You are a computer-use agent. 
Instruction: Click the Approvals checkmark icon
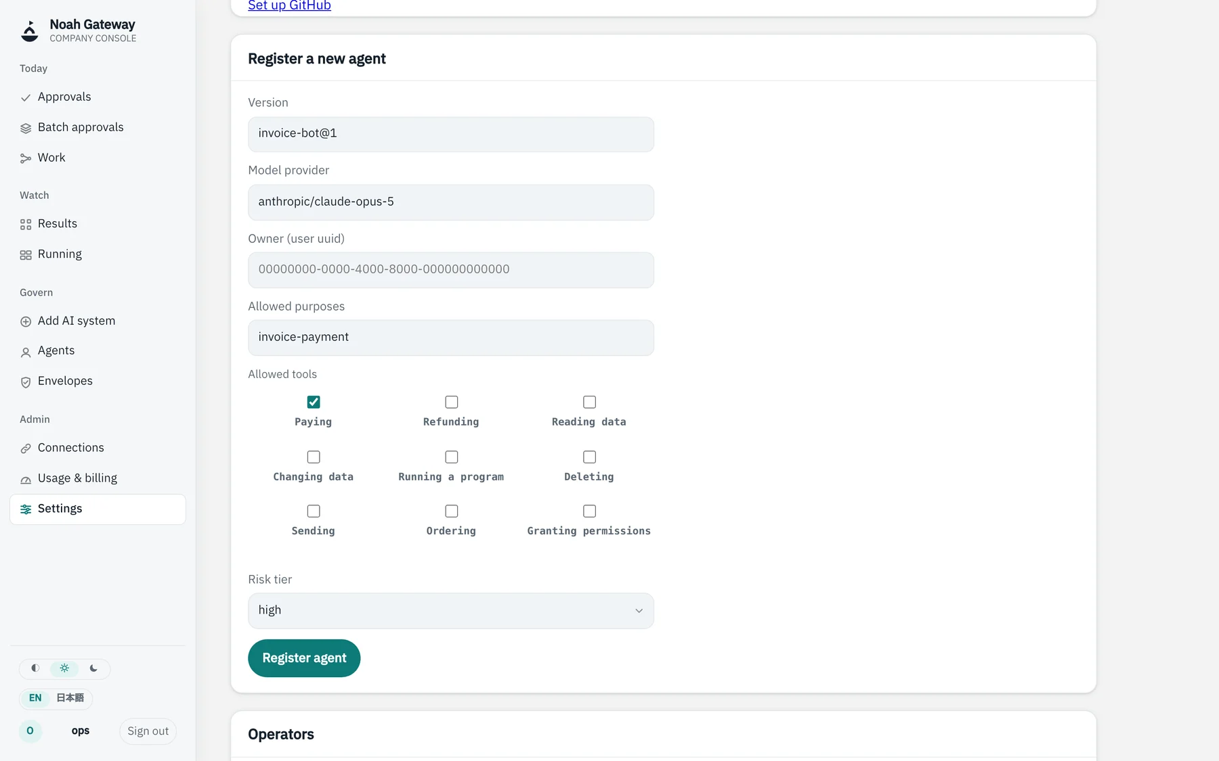click(26, 97)
